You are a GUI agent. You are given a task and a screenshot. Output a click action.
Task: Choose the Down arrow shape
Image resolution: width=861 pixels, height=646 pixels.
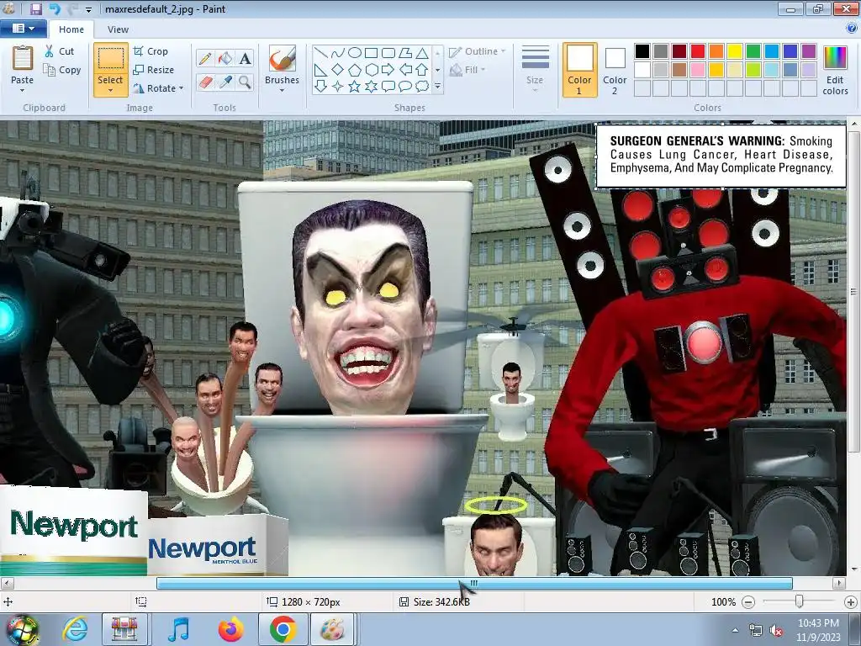(x=321, y=87)
